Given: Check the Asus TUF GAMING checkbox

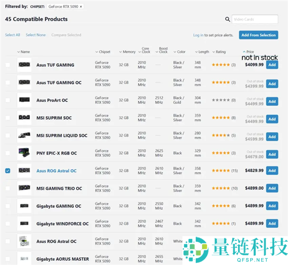Looking at the screenshot, I should 8,65.
